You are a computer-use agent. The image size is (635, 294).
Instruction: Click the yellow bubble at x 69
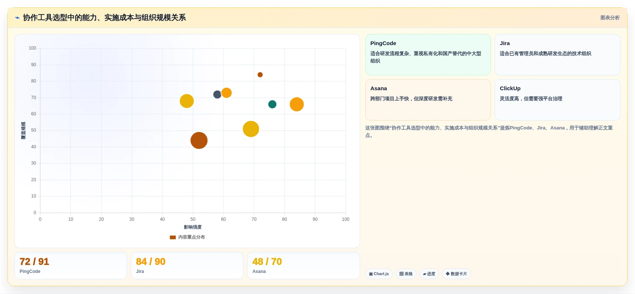click(251, 129)
